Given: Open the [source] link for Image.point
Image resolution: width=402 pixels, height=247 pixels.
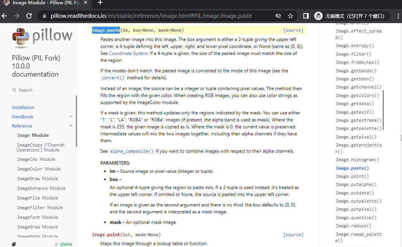Looking at the screenshot, I should click(x=293, y=235).
